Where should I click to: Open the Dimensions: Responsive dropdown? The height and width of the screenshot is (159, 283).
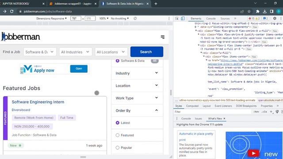point(51,19)
